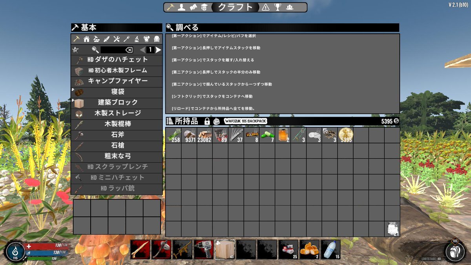This screenshot has width=471, height=265.
Task: Select the science microscope category icon
Action: tap(137, 39)
